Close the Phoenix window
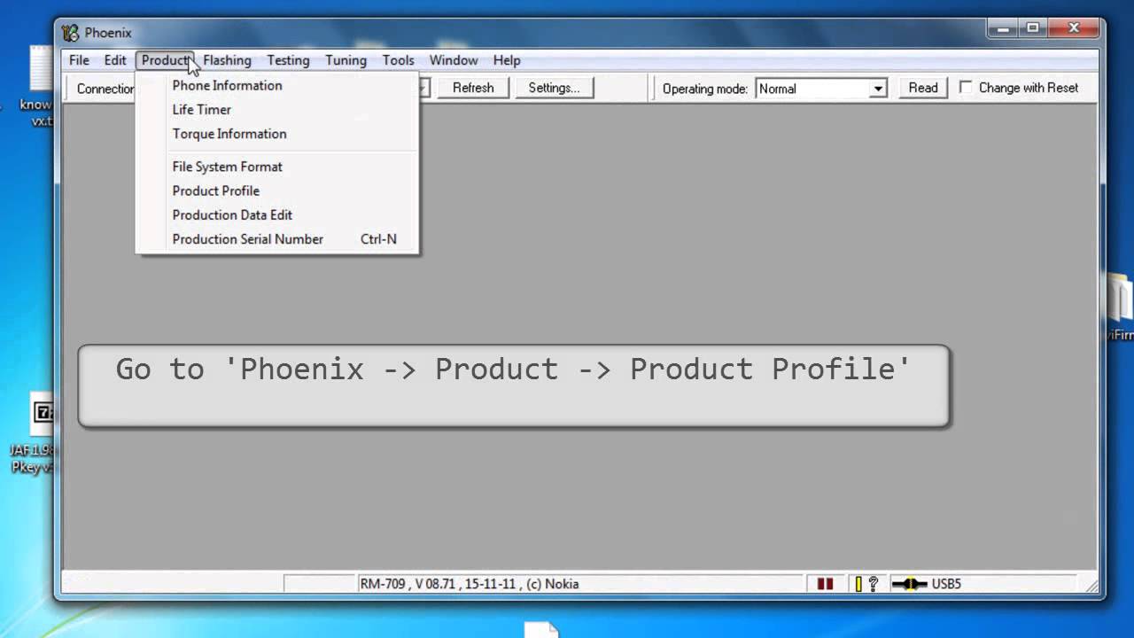 [1074, 28]
